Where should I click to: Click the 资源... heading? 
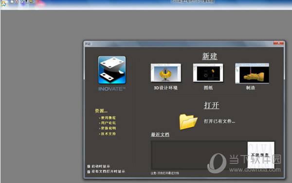pos(101,111)
